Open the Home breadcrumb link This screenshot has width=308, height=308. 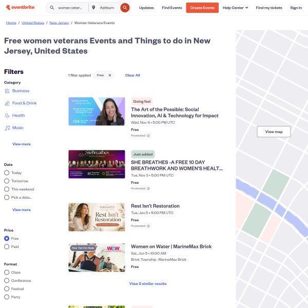11,23
